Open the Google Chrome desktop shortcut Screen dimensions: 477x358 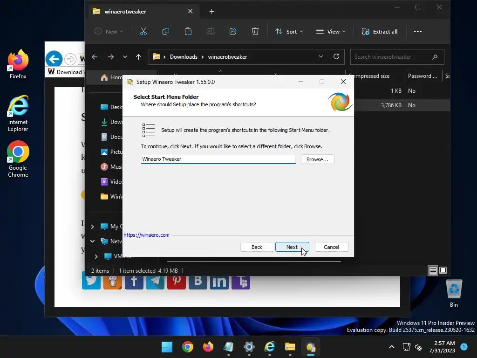(x=18, y=159)
